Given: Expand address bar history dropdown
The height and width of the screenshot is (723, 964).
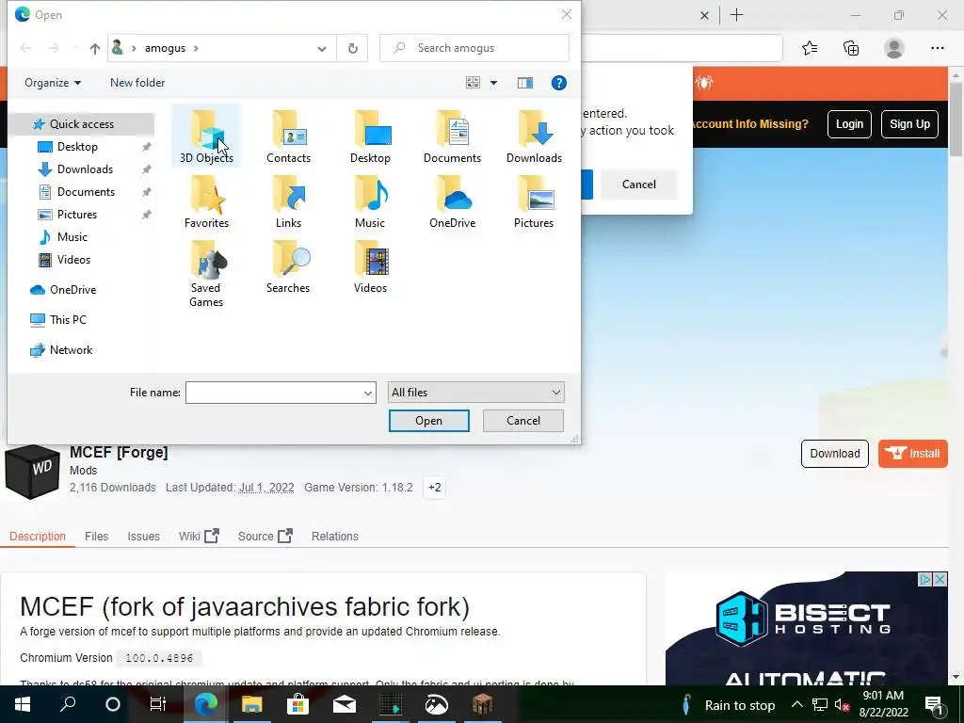Looking at the screenshot, I should [x=322, y=49].
